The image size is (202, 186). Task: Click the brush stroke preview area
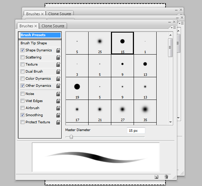[96, 157]
